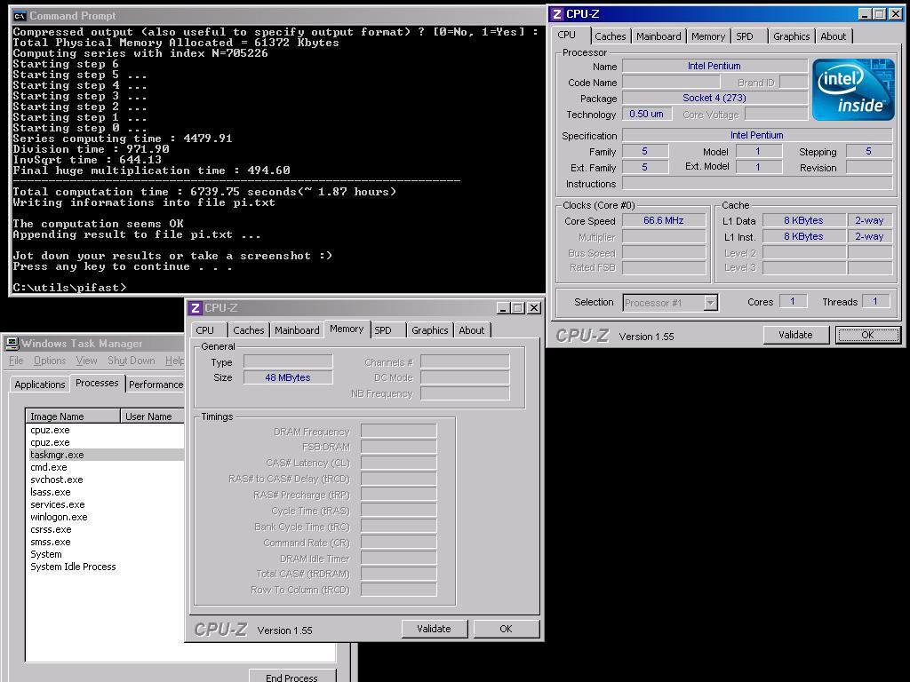Click the C:\utils\pifast> command prompt line
The width and height of the screenshot is (910, 682).
69,288
